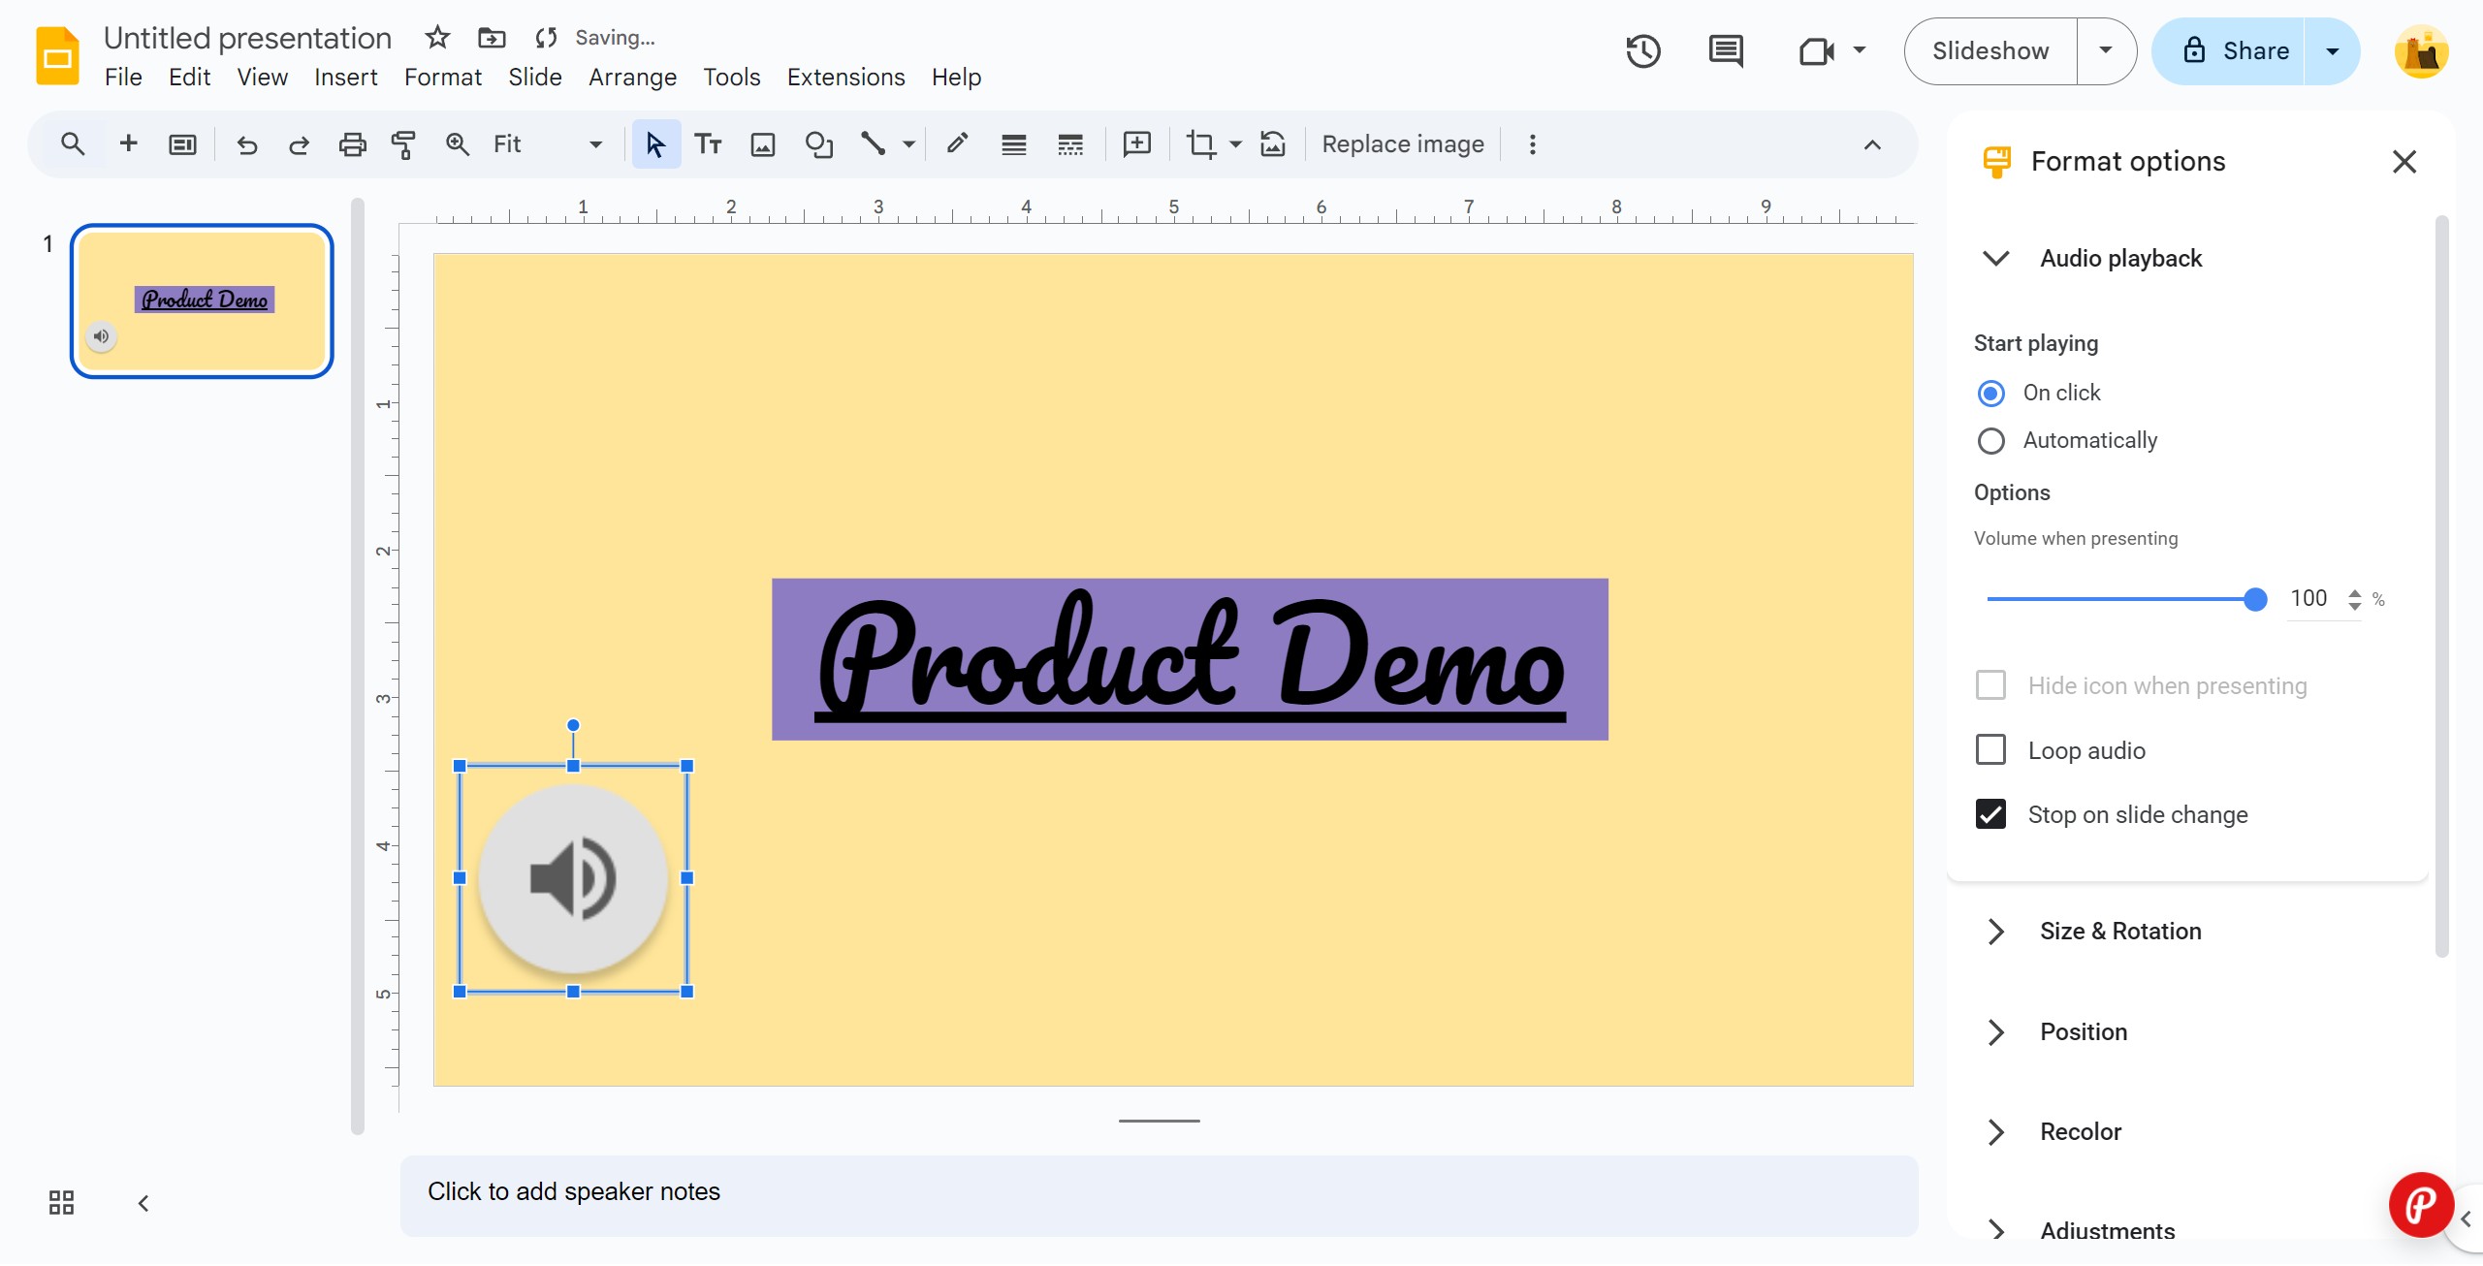
Task: Collapse the Audio playback section
Action: [1995, 259]
